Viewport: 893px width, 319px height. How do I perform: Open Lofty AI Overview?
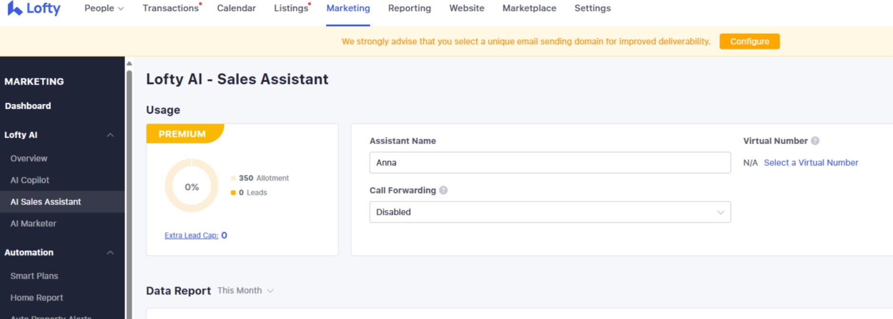click(29, 158)
